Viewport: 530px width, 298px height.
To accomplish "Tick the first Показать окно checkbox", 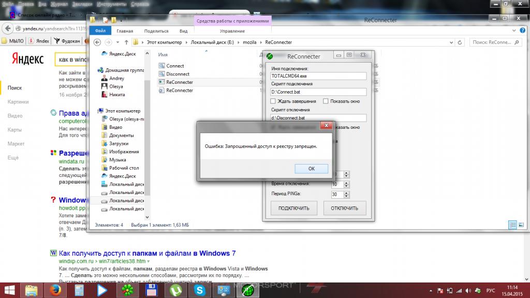I will pyautogui.click(x=326, y=101).
